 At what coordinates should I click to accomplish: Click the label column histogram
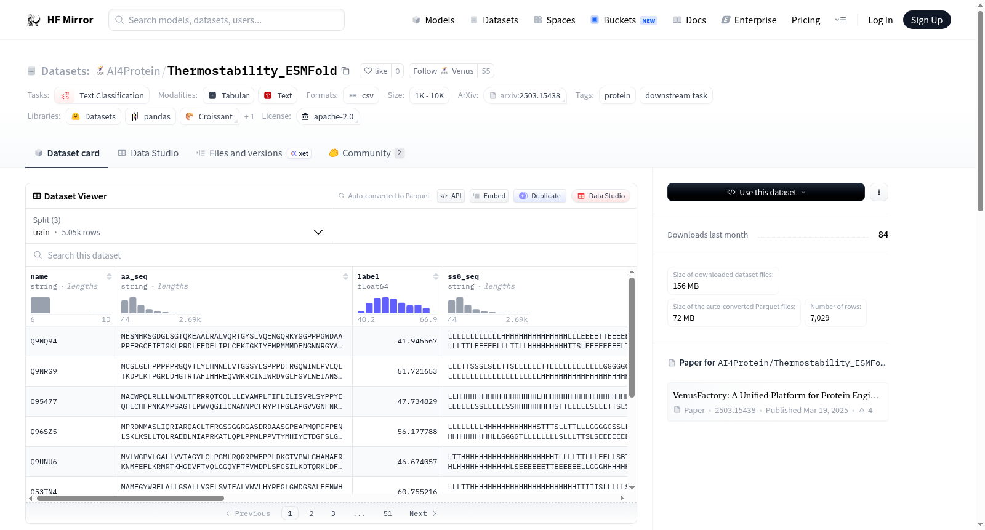(x=398, y=305)
